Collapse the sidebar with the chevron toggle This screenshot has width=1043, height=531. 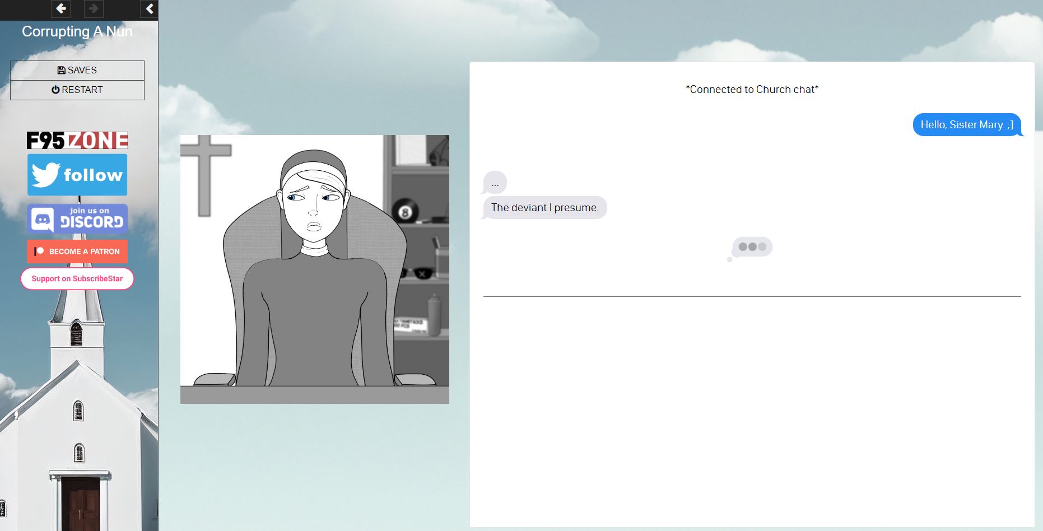pos(149,9)
